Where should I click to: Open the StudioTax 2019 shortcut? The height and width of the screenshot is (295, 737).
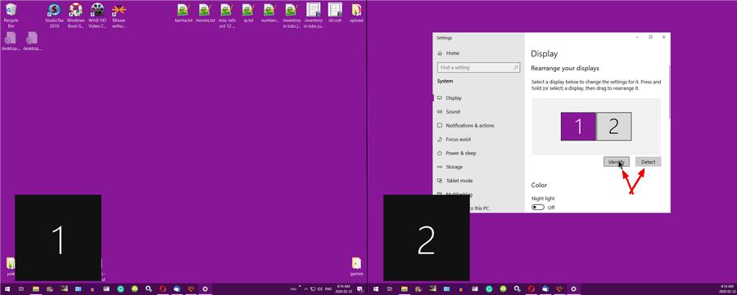click(55, 16)
